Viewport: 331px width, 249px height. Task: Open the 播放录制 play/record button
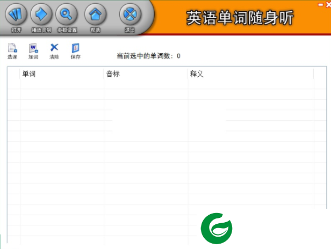click(41, 14)
